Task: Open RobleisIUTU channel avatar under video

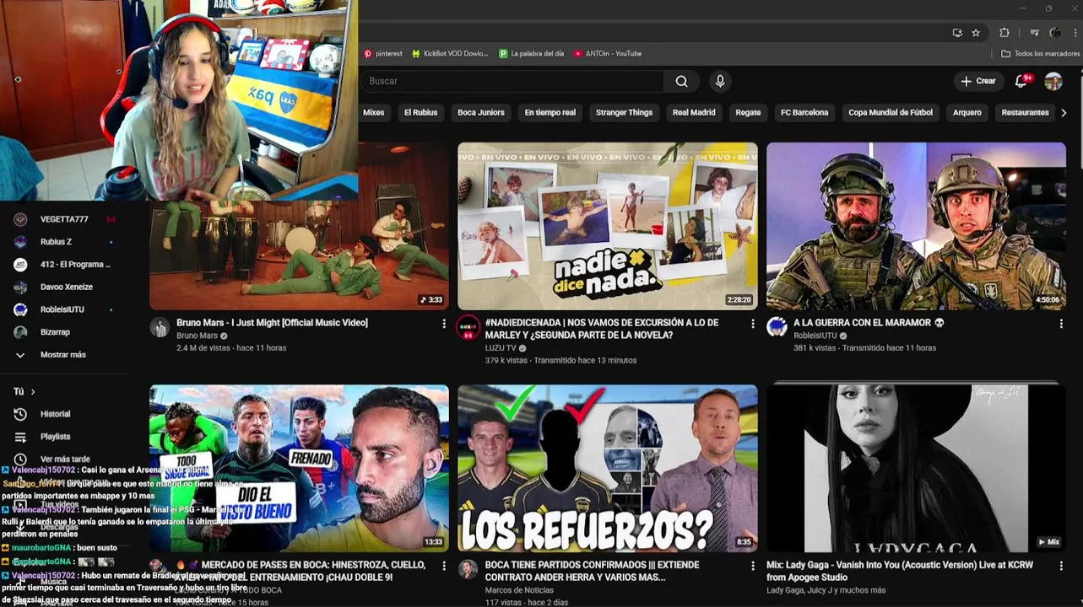Action: coord(777,327)
